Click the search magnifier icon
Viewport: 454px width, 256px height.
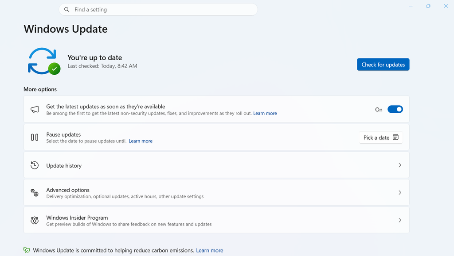coord(67,10)
